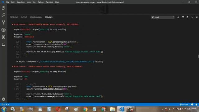
Task: Create a new terminal with plus icon
Action: [x=178, y=17]
